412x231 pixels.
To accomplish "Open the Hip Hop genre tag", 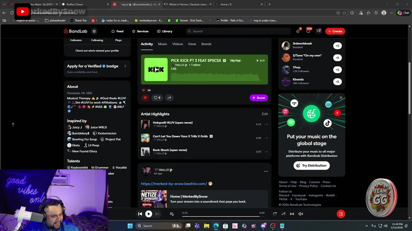I will [235, 61].
